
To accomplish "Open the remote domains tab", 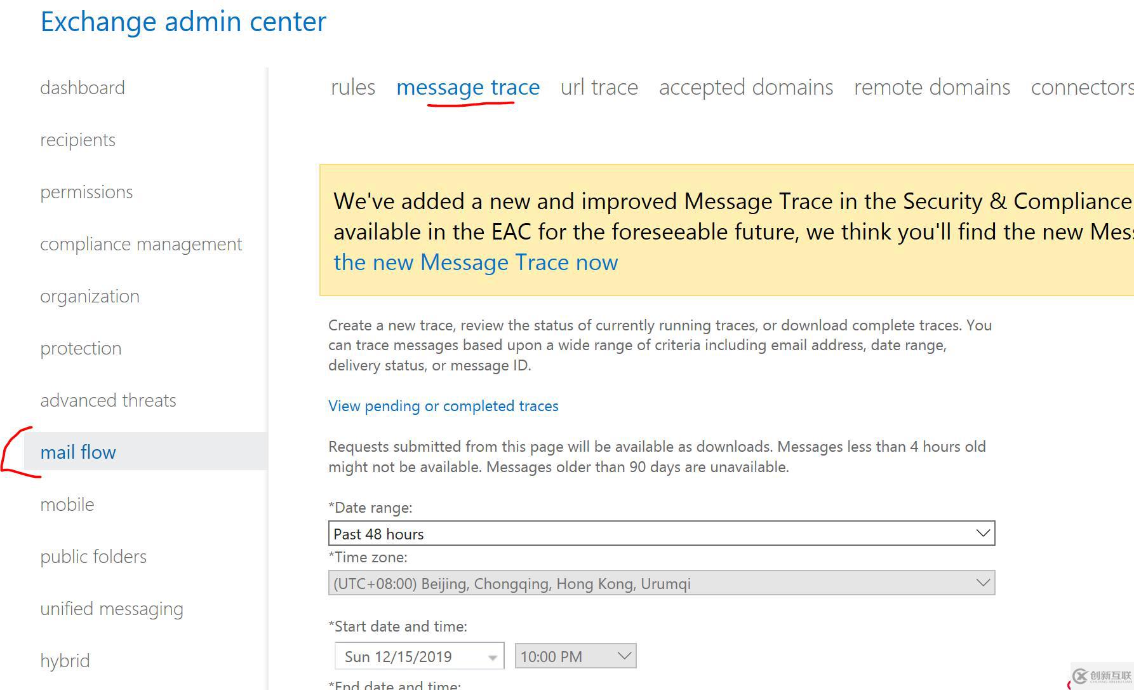I will click(x=931, y=87).
